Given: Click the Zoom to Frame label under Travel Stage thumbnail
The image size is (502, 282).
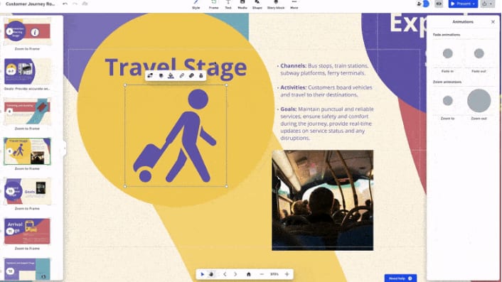Looking at the screenshot, I should pos(27,168).
